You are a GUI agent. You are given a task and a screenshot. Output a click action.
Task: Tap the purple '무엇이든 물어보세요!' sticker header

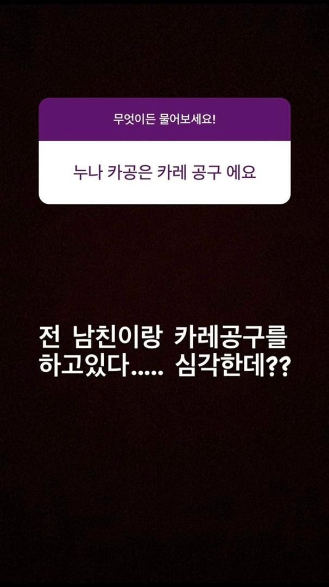click(x=164, y=120)
